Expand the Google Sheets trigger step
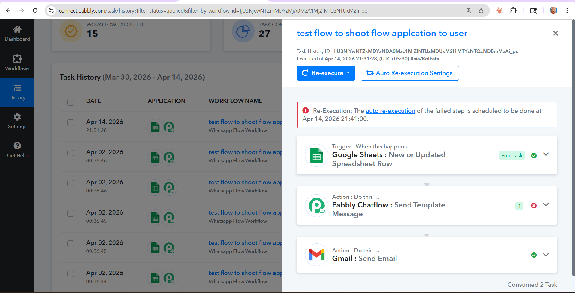 [x=546, y=154]
